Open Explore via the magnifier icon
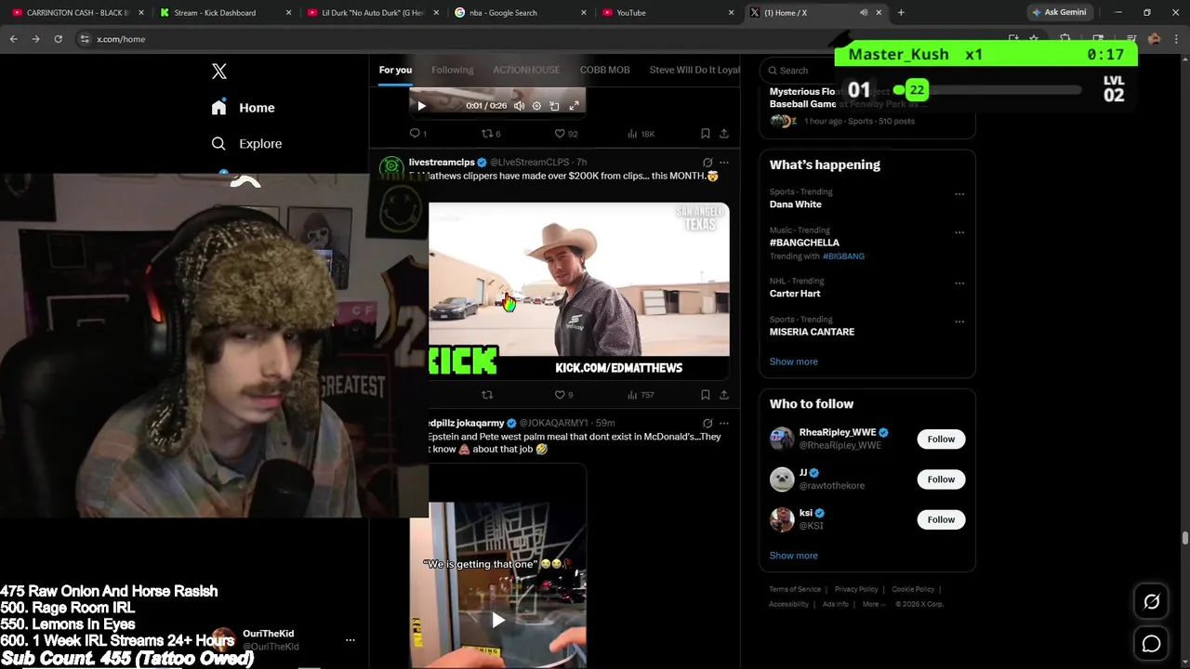 (x=218, y=143)
